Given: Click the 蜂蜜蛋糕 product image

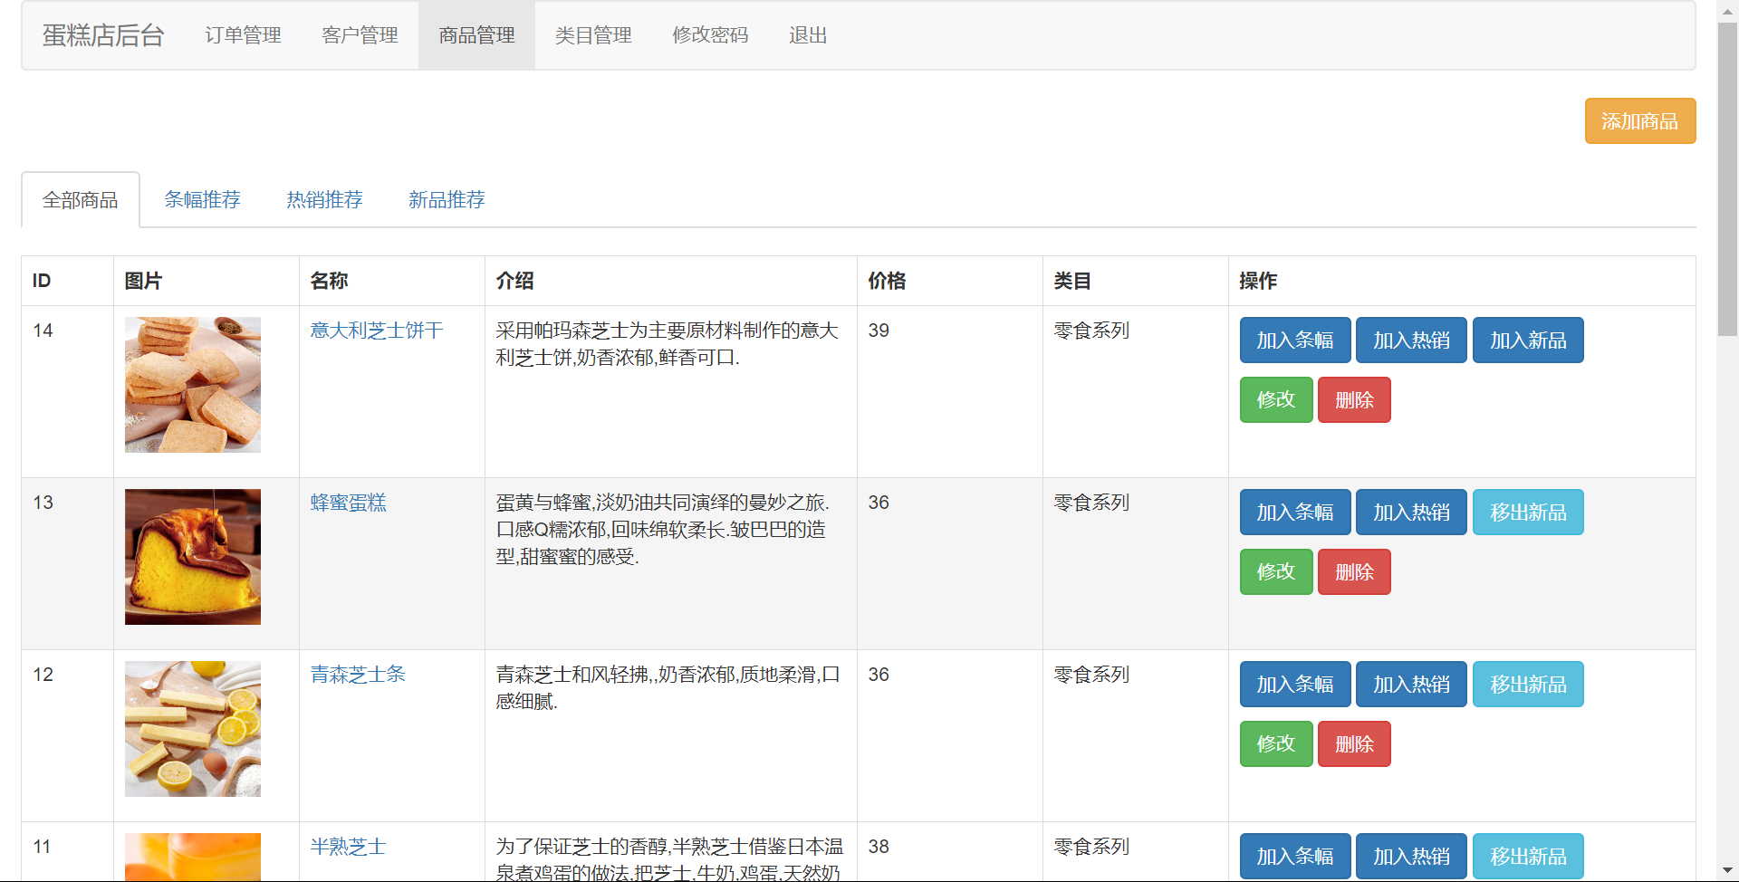Looking at the screenshot, I should pyautogui.click(x=193, y=557).
